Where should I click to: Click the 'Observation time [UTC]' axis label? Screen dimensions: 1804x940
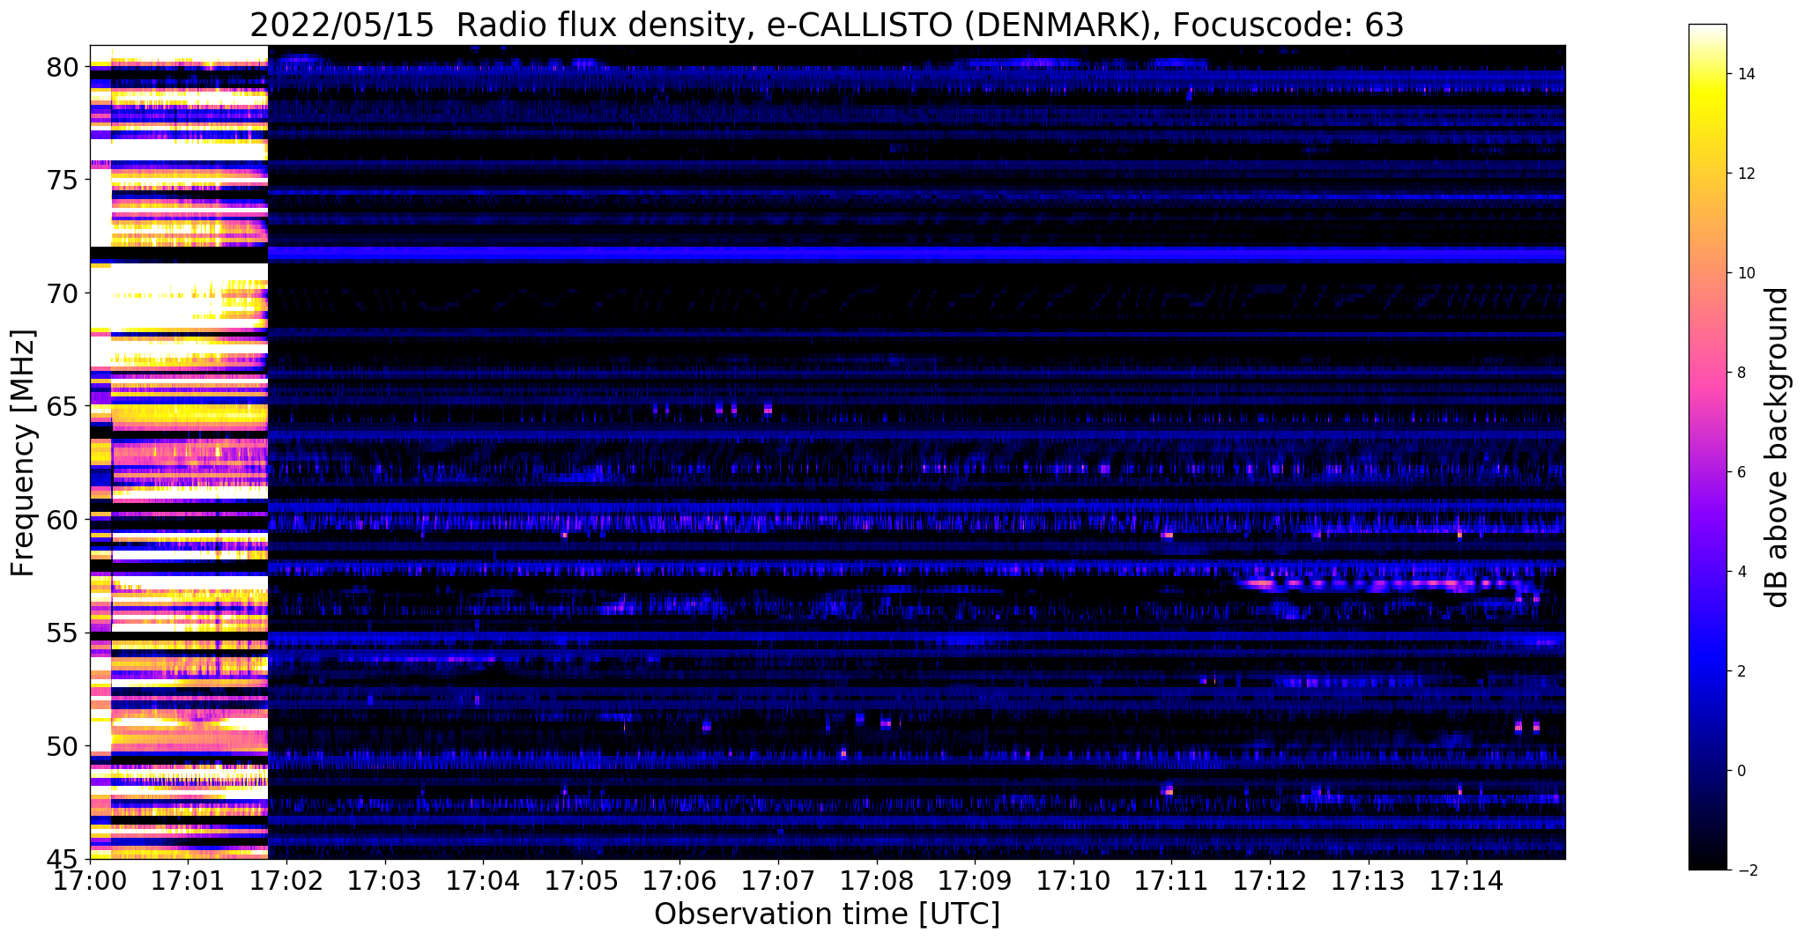827,914
